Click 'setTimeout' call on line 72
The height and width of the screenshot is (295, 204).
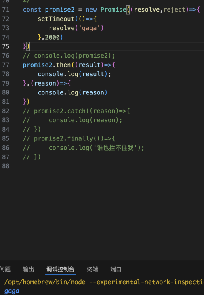pos(56,19)
